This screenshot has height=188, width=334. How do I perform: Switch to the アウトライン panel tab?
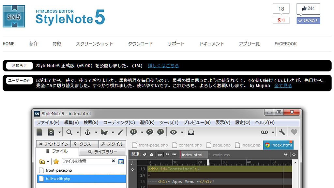click(x=53, y=144)
